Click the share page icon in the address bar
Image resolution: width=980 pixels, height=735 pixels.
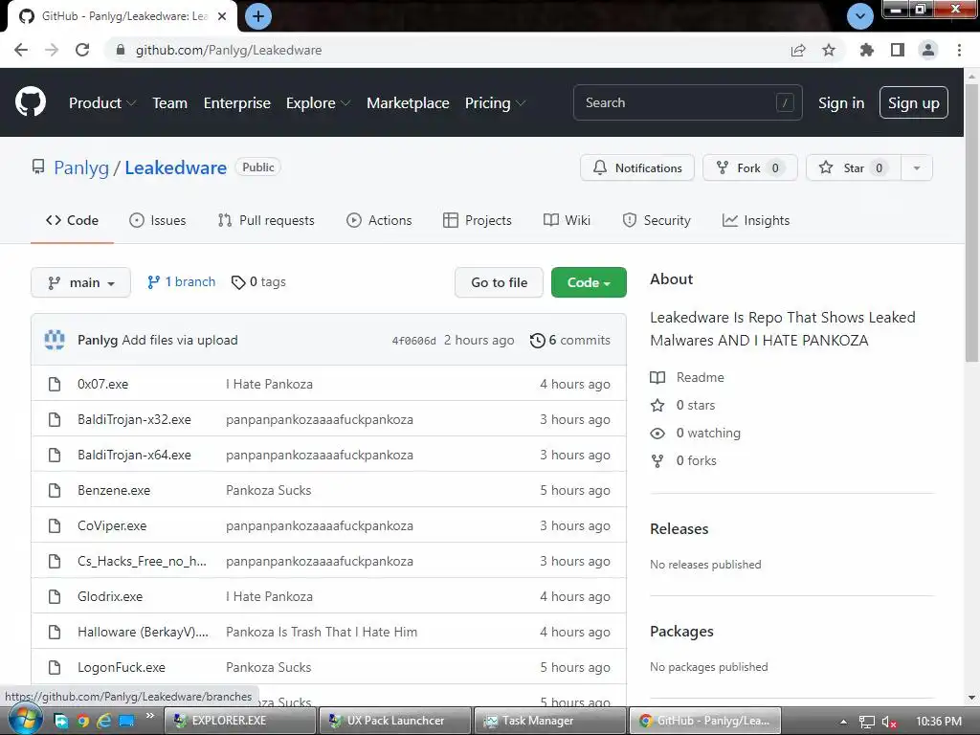(x=797, y=50)
